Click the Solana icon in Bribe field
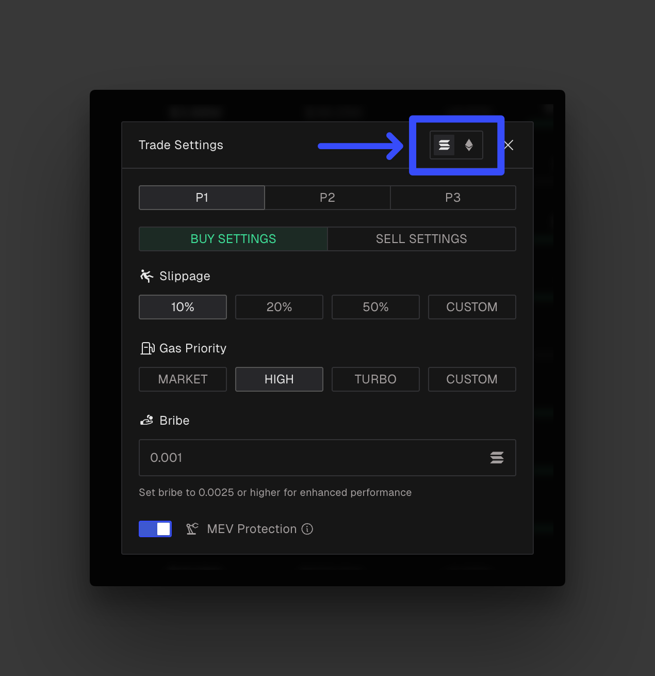 point(497,458)
